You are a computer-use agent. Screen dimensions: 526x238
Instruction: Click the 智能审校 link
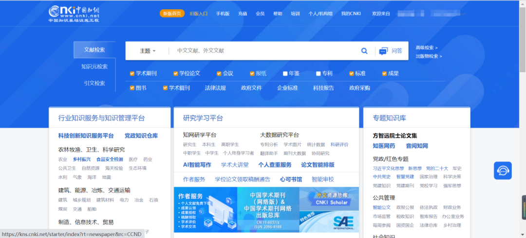[323, 179]
